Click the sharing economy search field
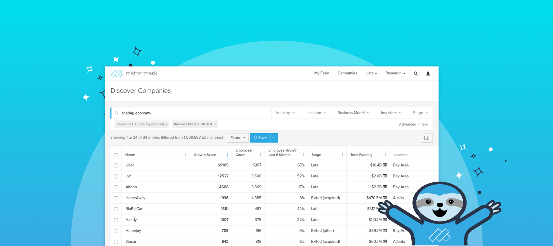Screen dimensions: 553x246 (191, 113)
